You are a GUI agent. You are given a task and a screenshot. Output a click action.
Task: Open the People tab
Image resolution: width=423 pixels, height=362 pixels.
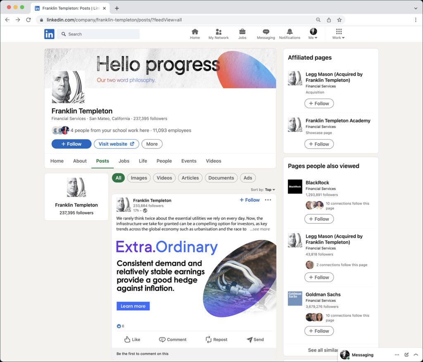coord(164,161)
